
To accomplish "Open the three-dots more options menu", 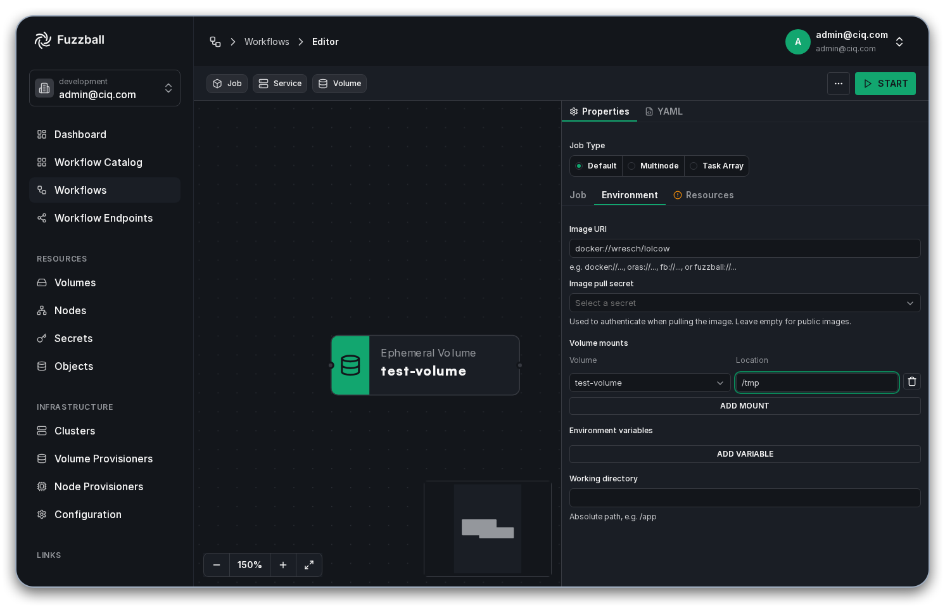I will pos(839,84).
